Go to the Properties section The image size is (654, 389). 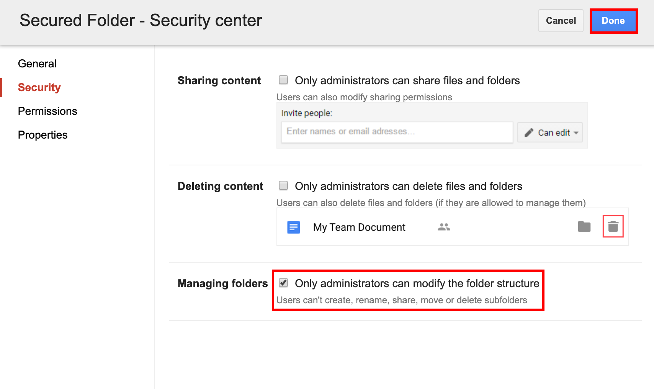point(43,135)
